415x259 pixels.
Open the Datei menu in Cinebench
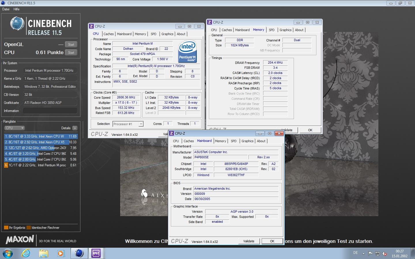pos(6,9)
